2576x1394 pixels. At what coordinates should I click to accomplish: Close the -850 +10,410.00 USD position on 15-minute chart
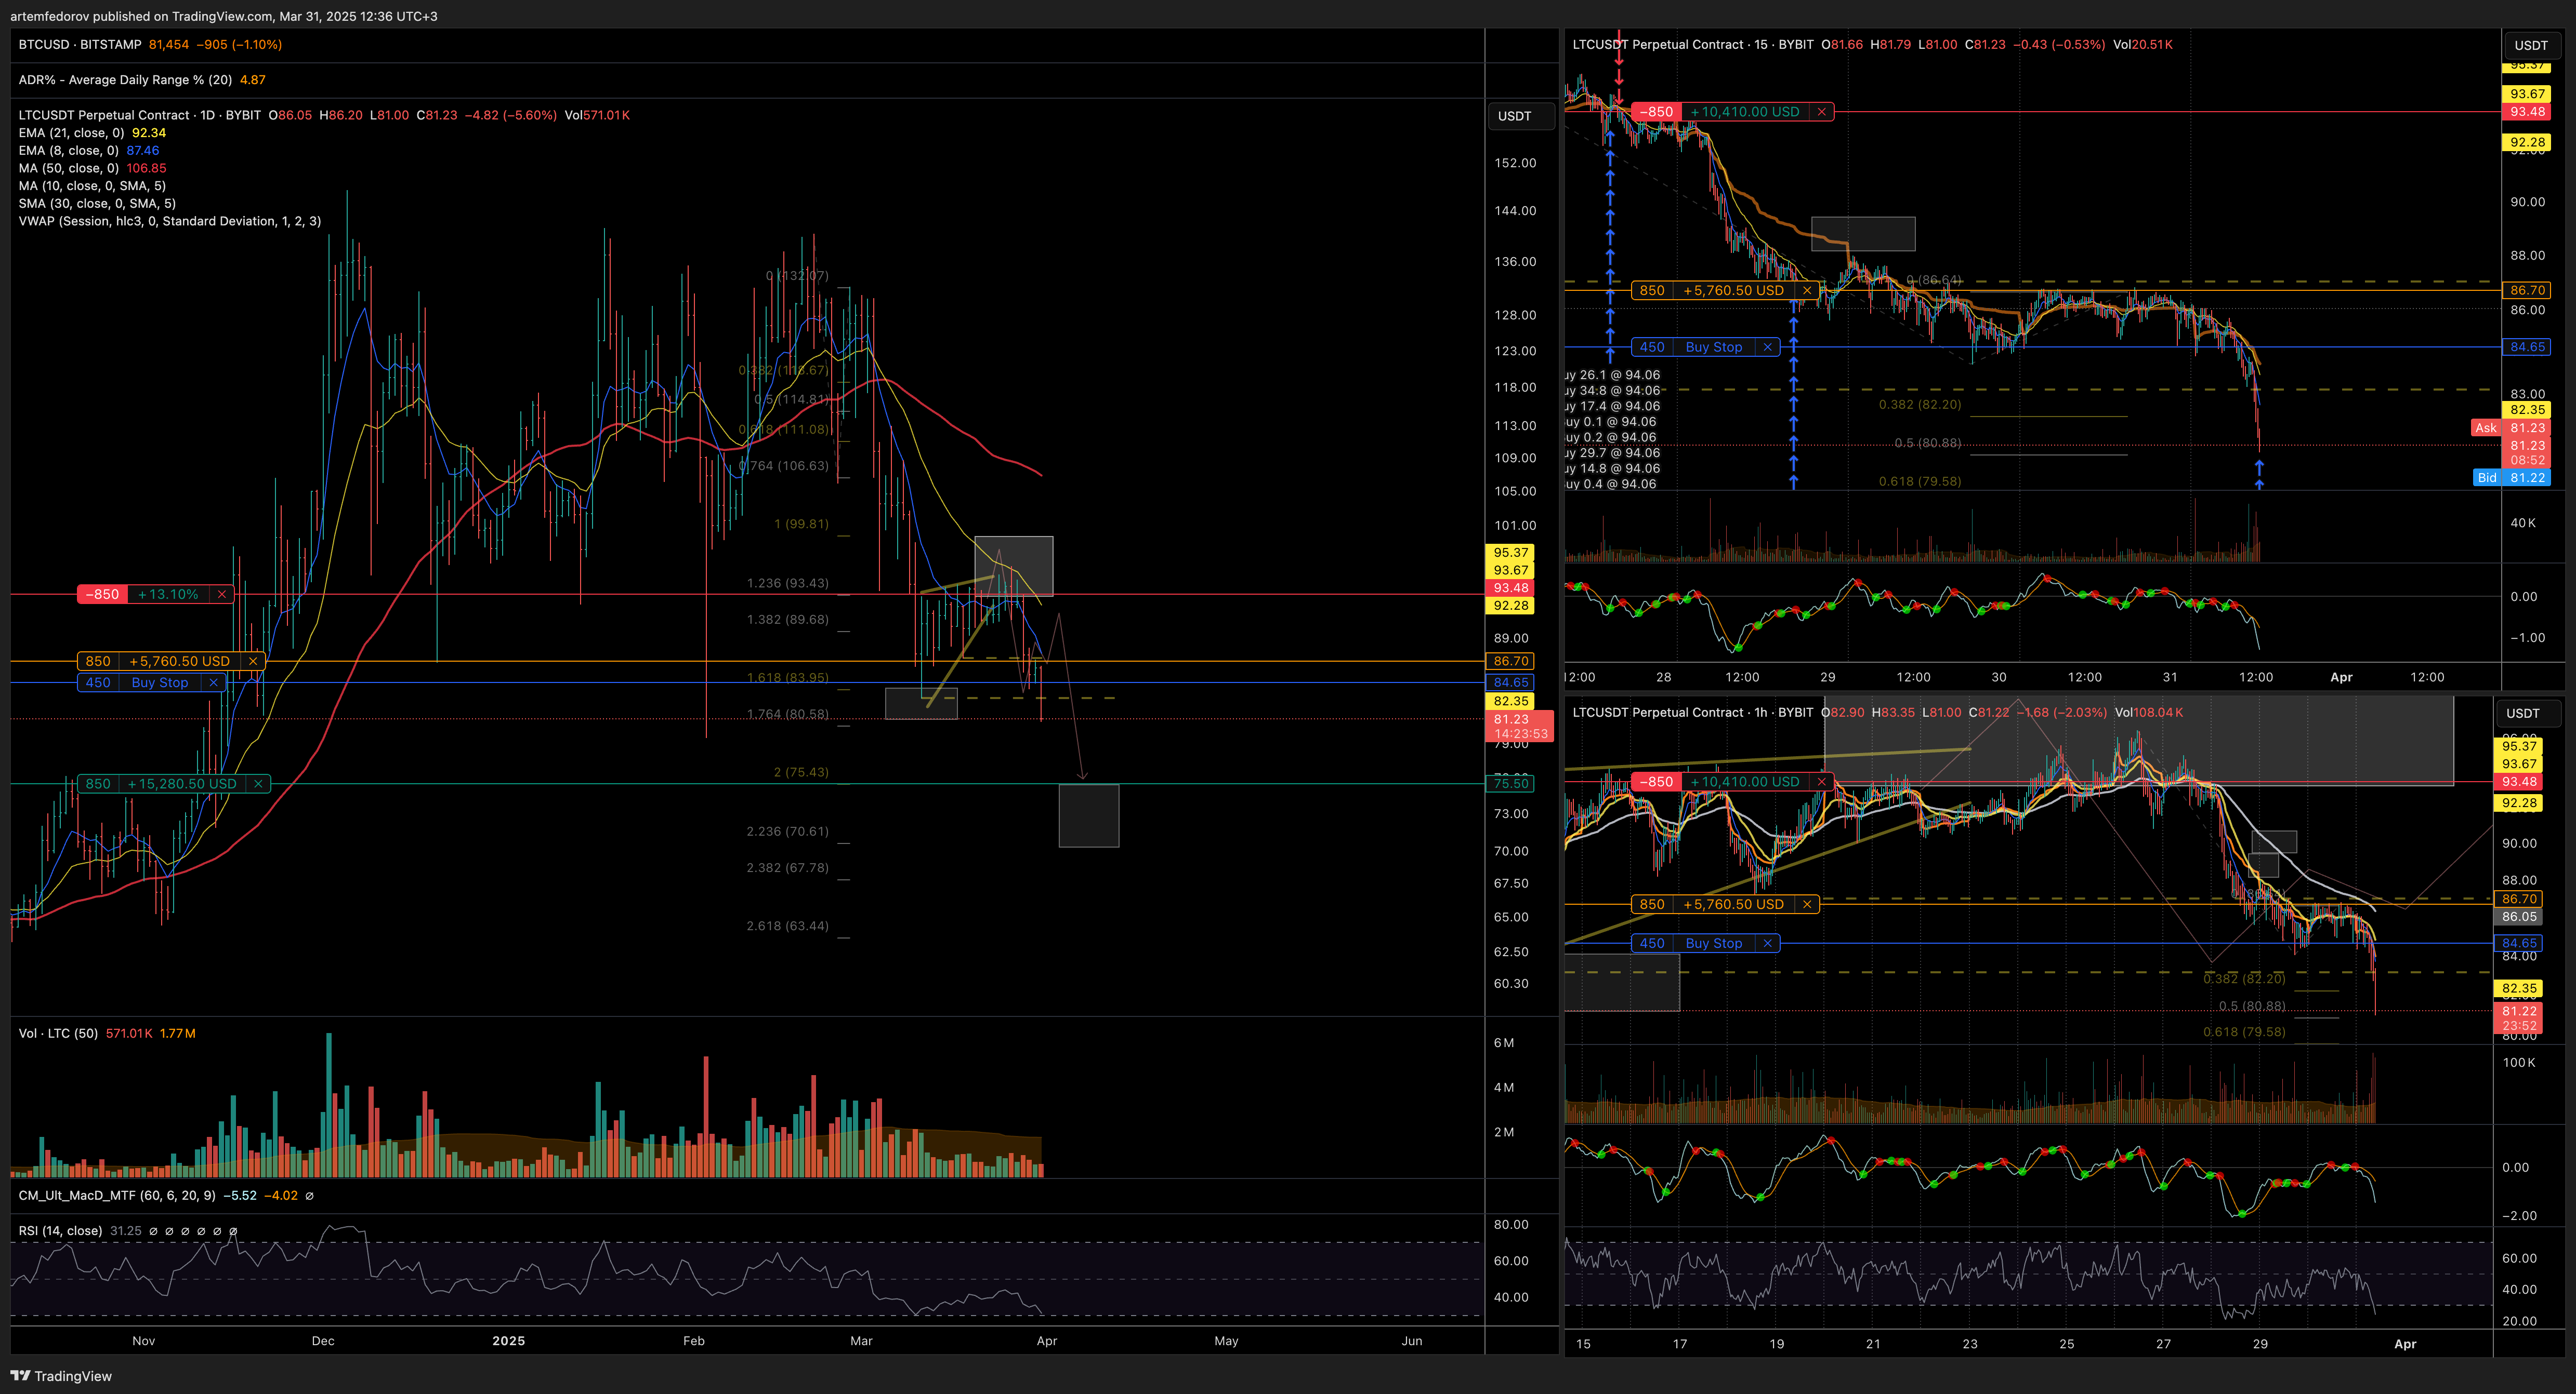click(x=1822, y=112)
